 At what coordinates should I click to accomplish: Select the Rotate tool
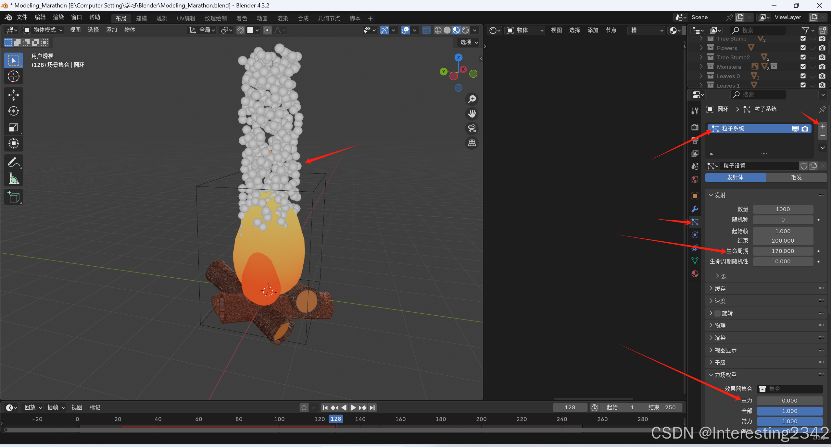click(x=13, y=111)
